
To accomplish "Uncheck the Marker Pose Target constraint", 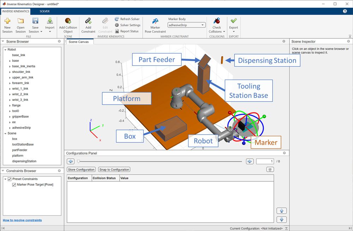I will point(14,184).
